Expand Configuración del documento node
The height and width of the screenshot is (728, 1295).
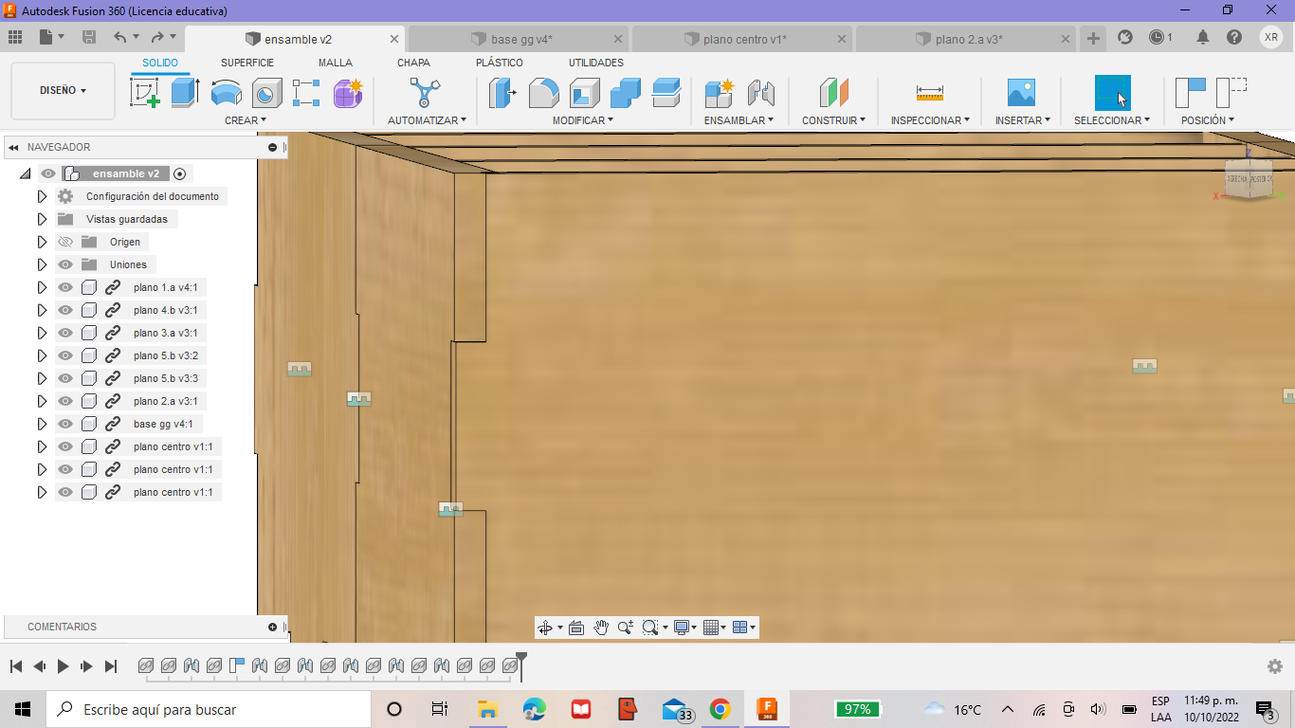pyautogui.click(x=42, y=196)
